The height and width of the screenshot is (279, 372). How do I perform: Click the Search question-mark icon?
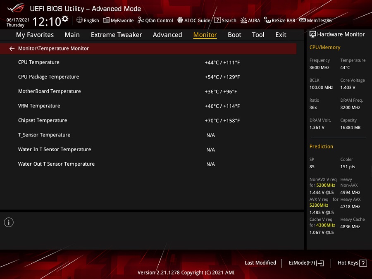pyautogui.click(x=217, y=20)
